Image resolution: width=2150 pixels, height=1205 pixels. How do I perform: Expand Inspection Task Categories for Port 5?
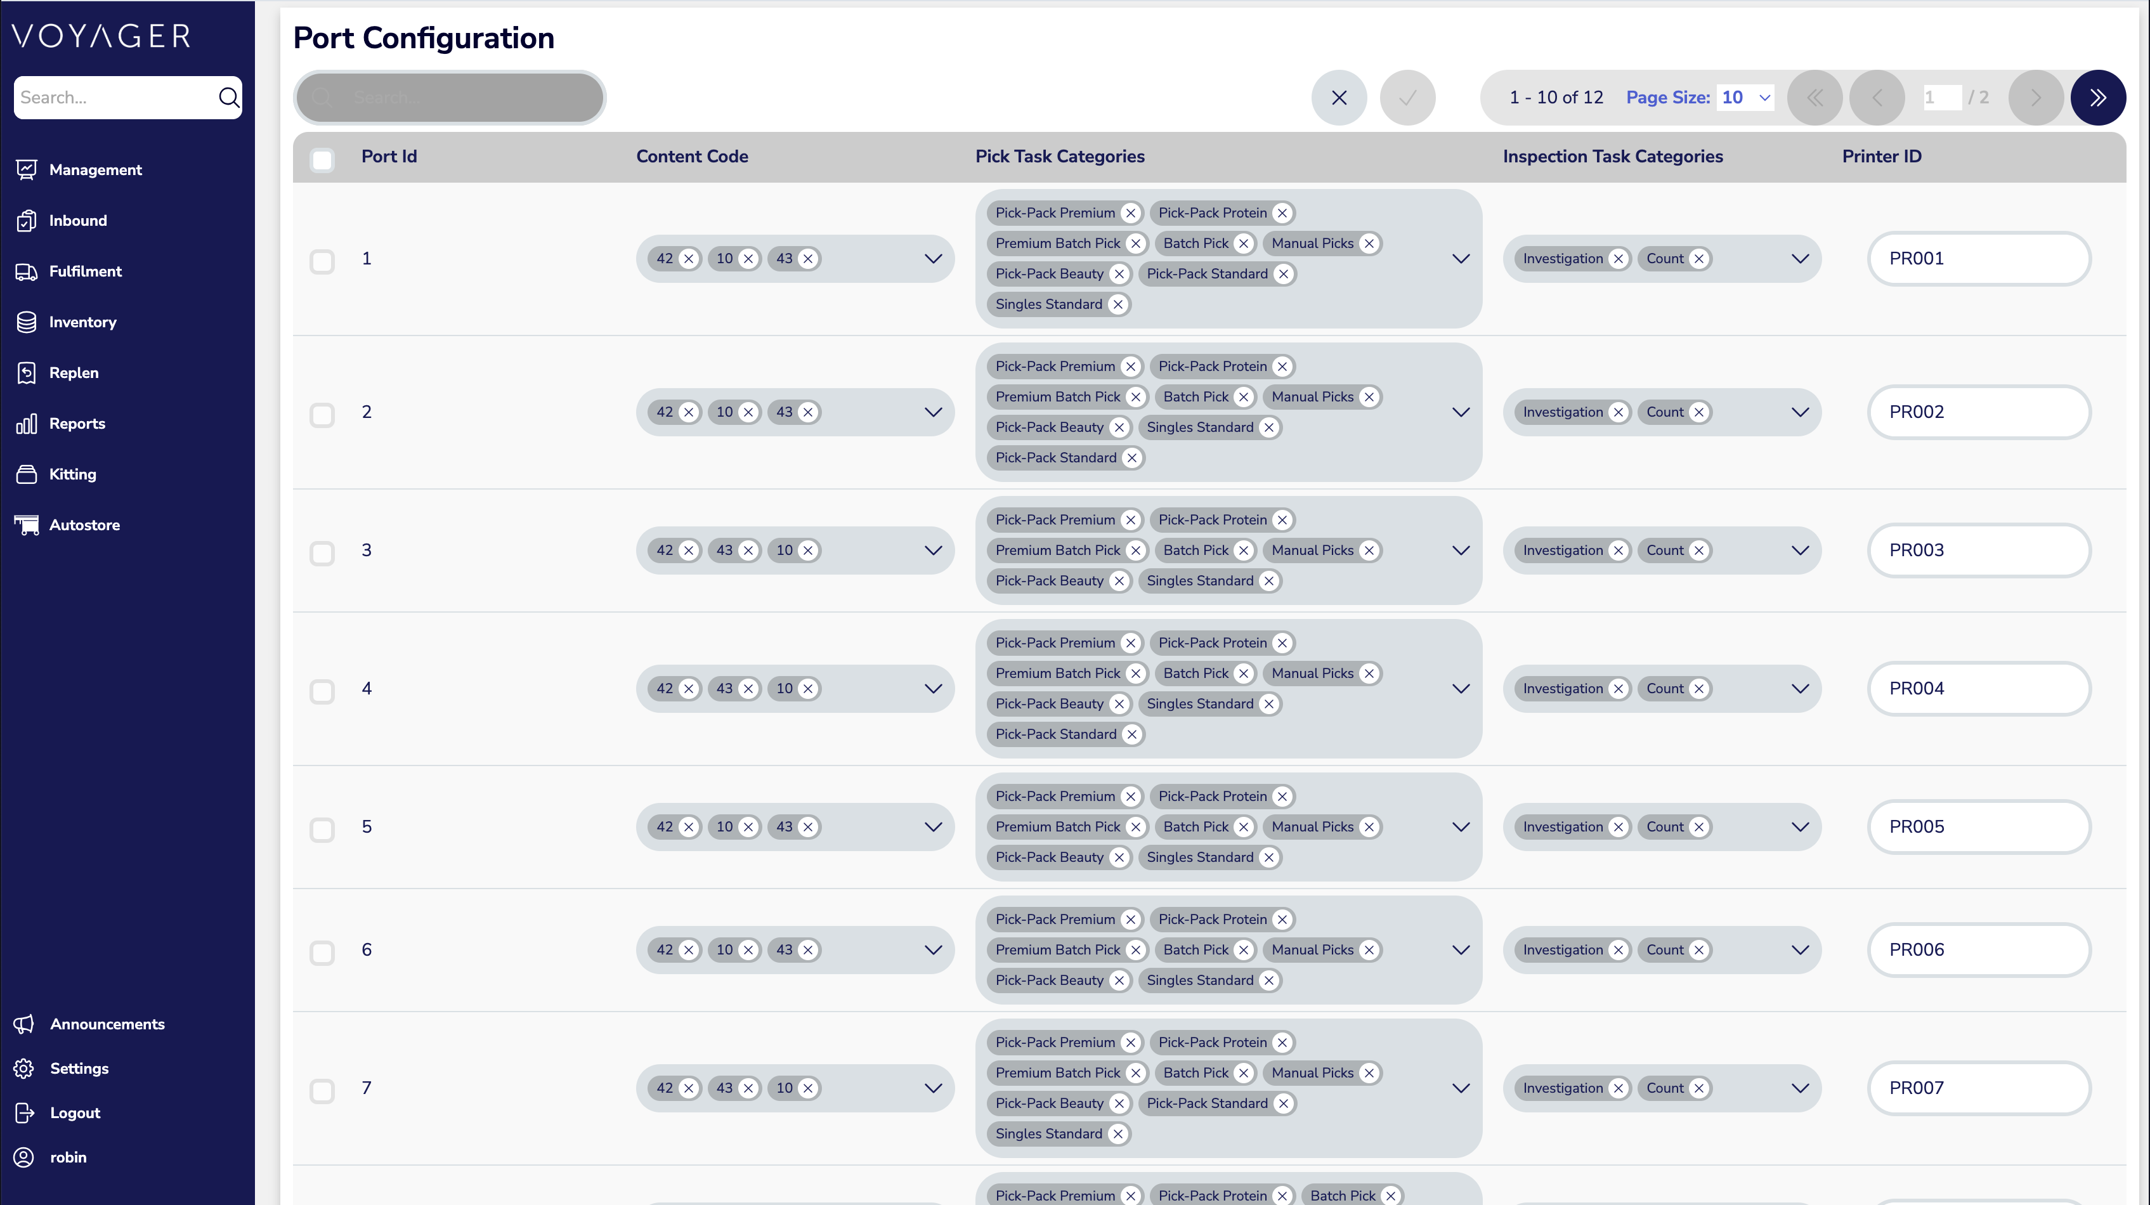click(x=1801, y=826)
